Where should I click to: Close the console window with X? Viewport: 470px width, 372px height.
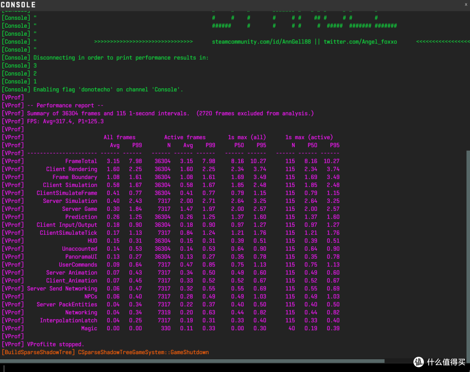click(x=466, y=4)
